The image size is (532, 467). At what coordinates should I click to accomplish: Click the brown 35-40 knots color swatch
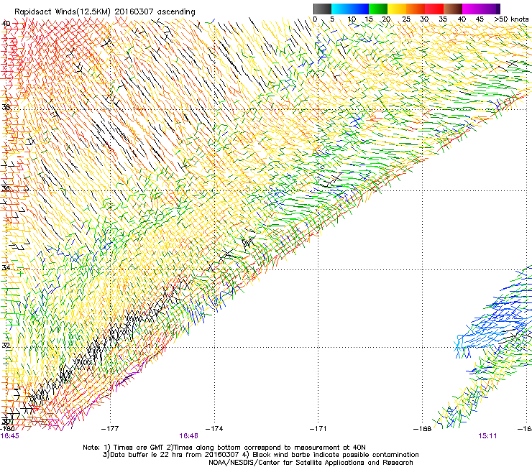[453, 9]
